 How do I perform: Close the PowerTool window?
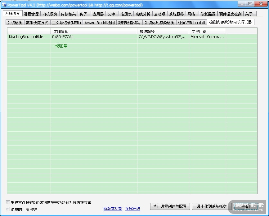click(261, 4)
